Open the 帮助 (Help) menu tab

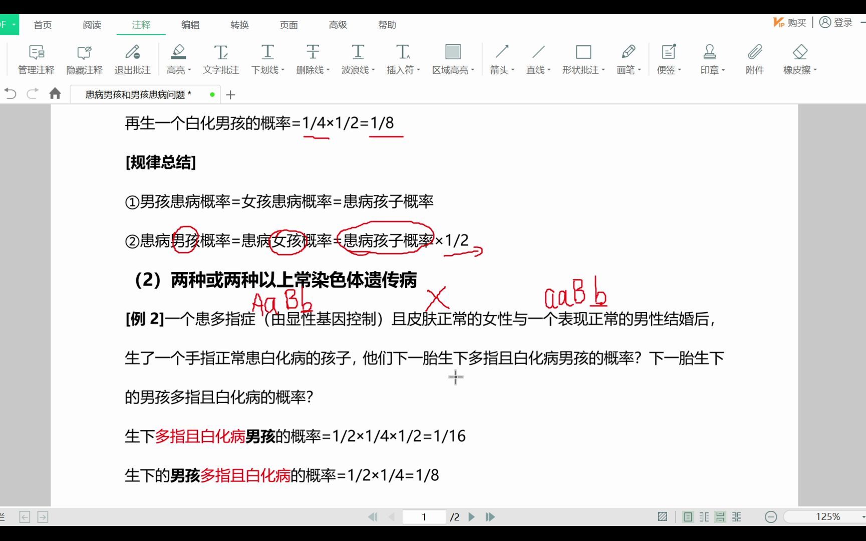(387, 25)
